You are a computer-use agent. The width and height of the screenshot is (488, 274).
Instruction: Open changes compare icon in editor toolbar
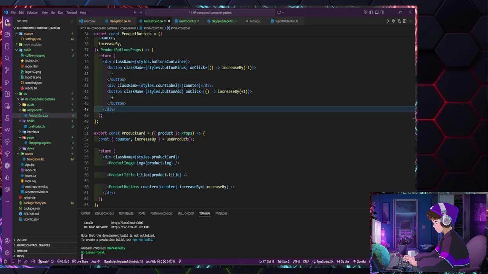coord(399,21)
